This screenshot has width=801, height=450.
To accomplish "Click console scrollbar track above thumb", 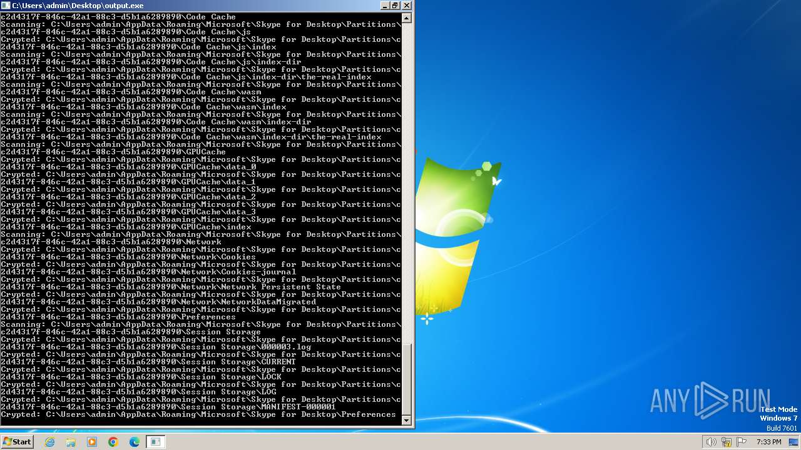I will click(407, 184).
